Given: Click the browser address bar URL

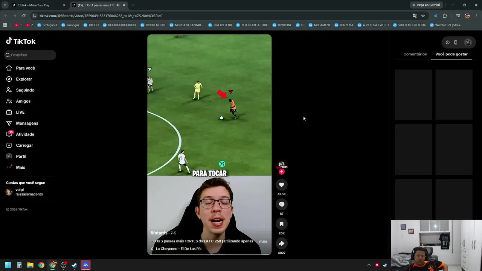Looking at the screenshot, I should click(101, 16).
